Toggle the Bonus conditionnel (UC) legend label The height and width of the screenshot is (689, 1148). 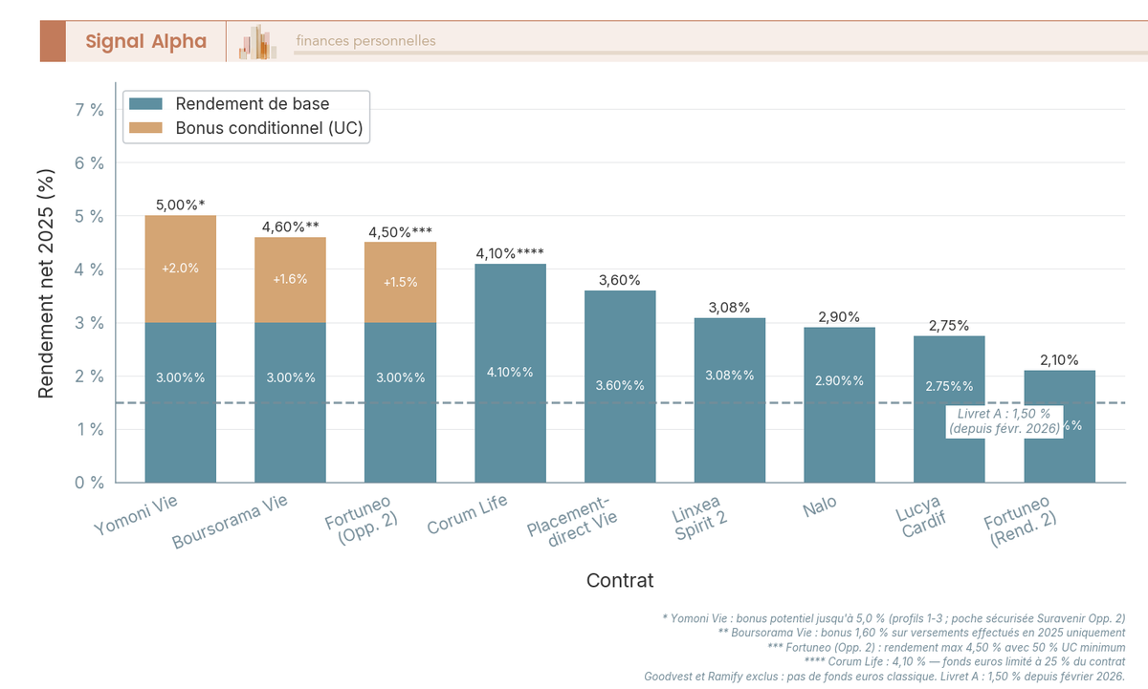269,128
